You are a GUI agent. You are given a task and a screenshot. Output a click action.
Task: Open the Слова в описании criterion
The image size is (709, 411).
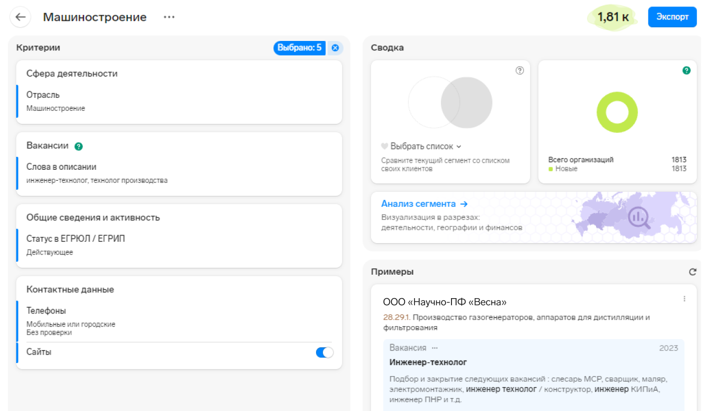tap(179, 173)
